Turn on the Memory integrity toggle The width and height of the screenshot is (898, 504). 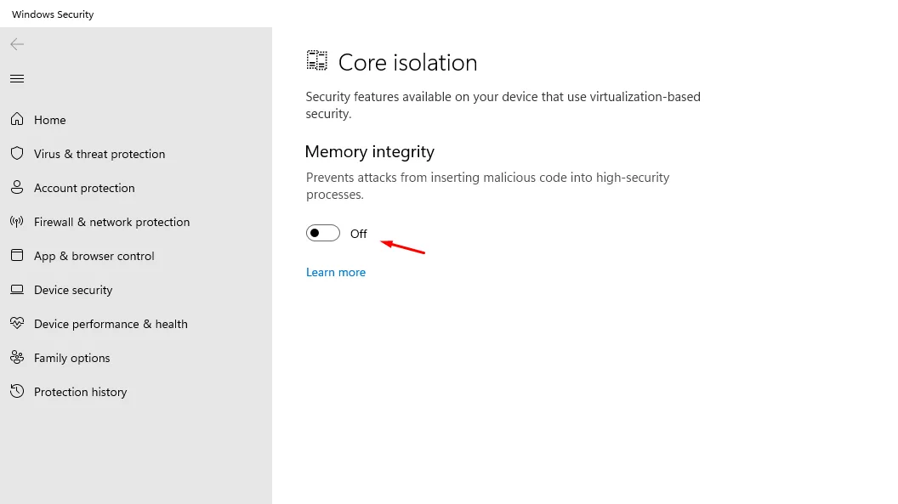click(x=323, y=233)
